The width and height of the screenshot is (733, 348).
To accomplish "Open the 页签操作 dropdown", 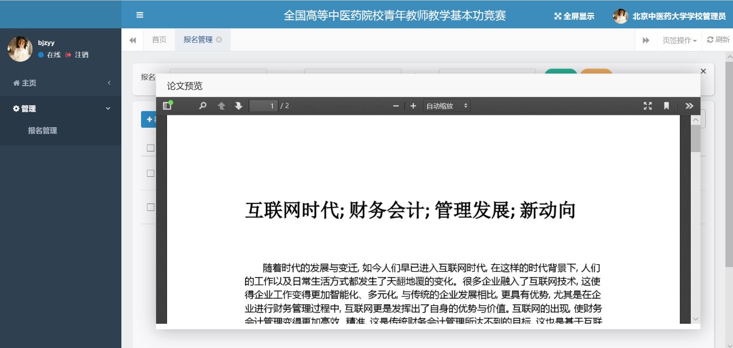I will pyautogui.click(x=679, y=40).
